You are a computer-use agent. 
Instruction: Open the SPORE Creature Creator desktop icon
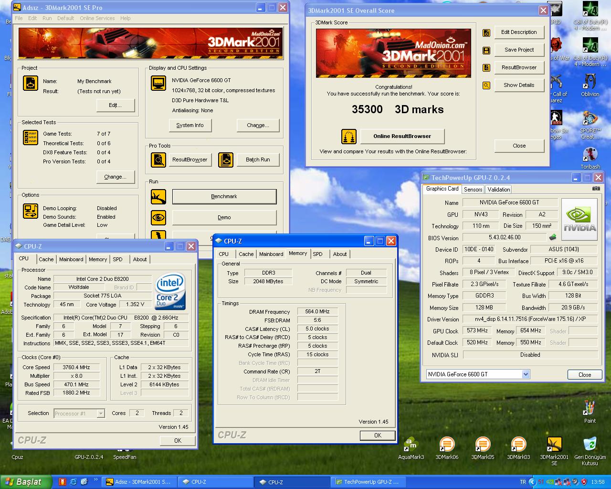[x=590, y=125]
